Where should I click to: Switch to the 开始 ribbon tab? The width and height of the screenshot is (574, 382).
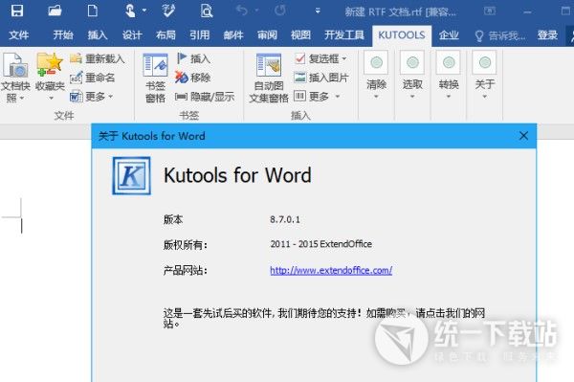(x=63, y=35)
